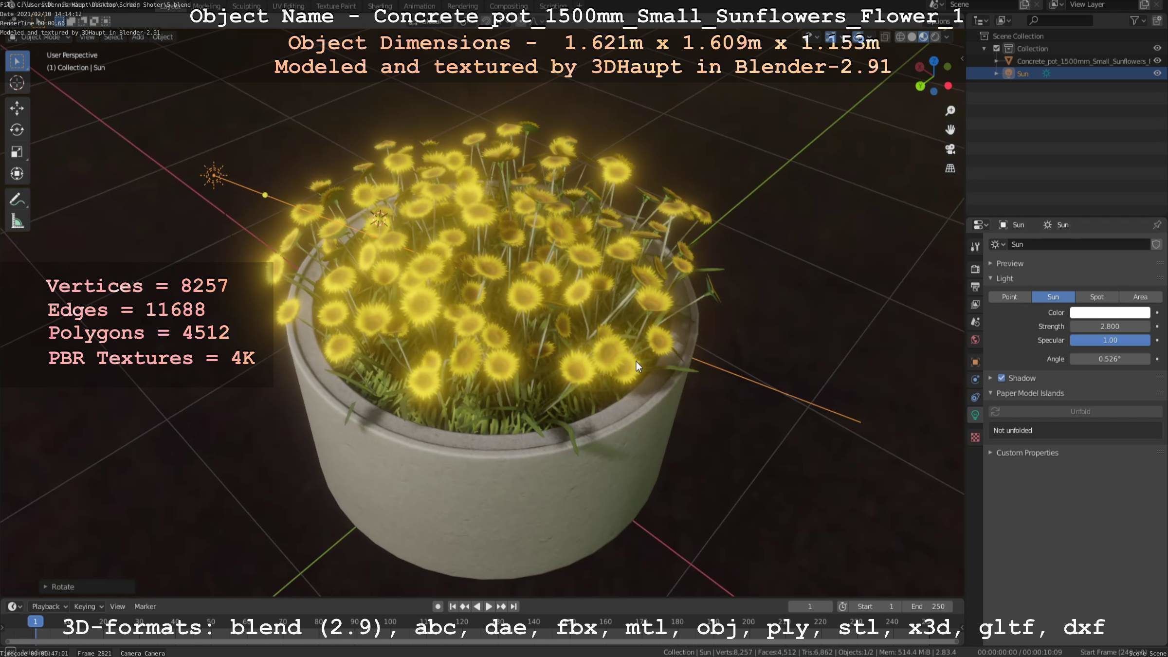Toggle the Shadow checkbox
This screenshot has height=657, width=1168.
1001,378
